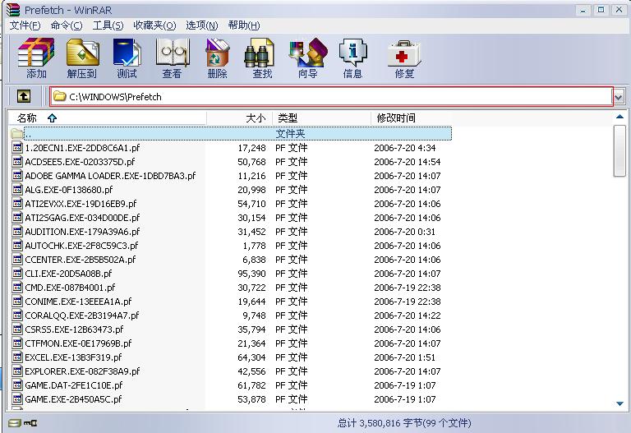Click file icon of 1.20ECN1.EXE-2DD8C6A1.pf
The width and height of the screenshot is (631, 433).
coord(17,148)
